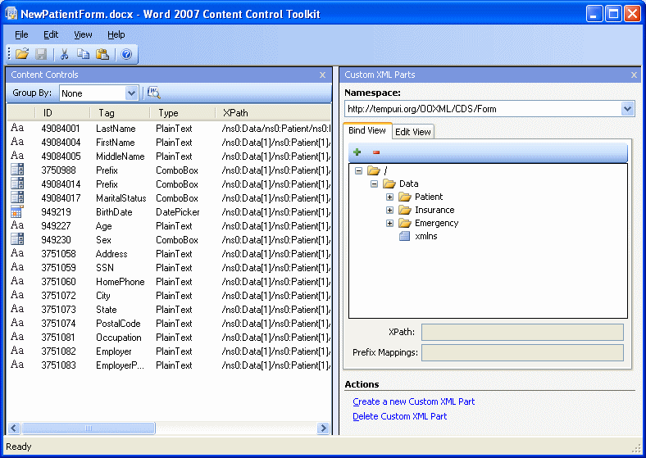The width and height of the screenshot is (646, 458).
Task: Select the FirstName row
Action: tap(169, 143)
